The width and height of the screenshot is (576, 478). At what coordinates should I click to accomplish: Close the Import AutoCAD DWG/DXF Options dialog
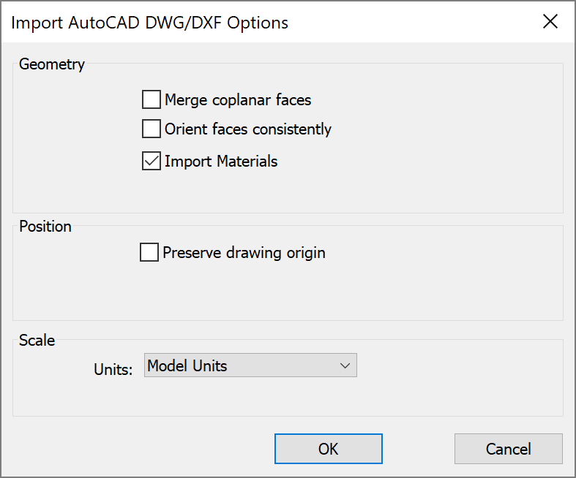click(550, 22)
